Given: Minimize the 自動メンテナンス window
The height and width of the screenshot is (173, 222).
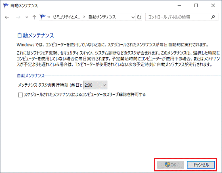Looking at the screenshot, I should click(x=179, y=6).
